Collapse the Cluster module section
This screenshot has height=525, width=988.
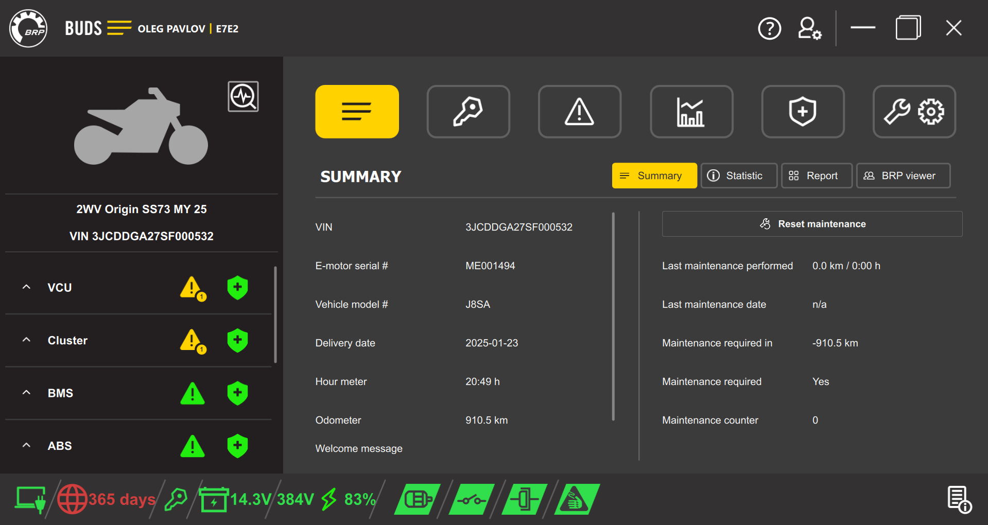pos(26,340)
